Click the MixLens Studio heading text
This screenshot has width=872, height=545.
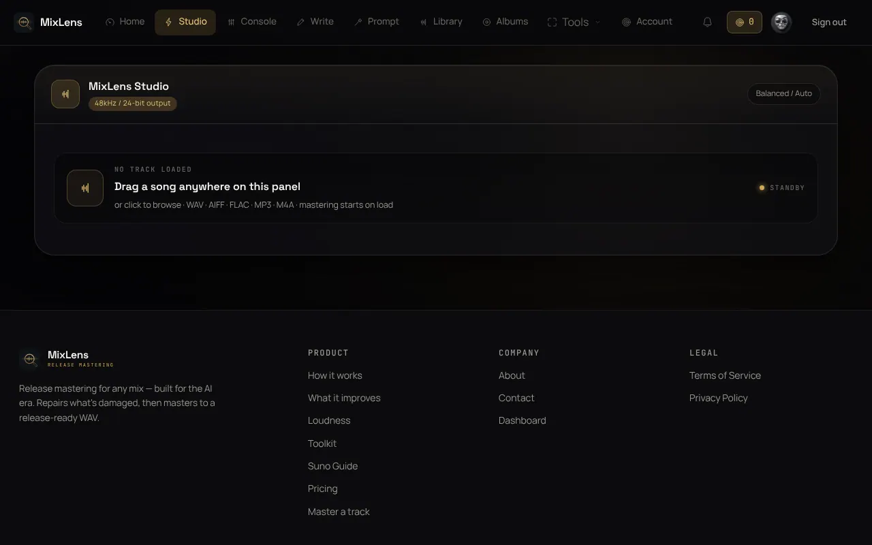[129, 87]
